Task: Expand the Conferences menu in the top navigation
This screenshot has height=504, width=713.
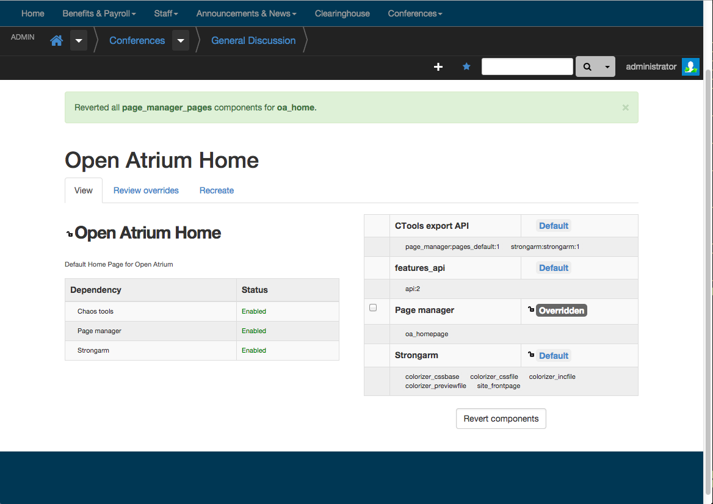Action: click(414, 13)
